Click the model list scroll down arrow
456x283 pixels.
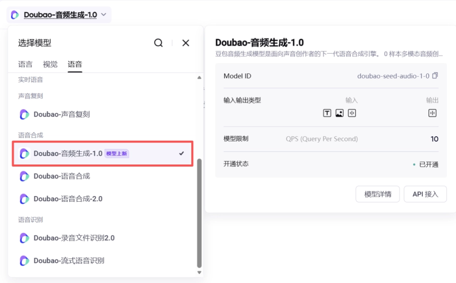pos(199,272)
